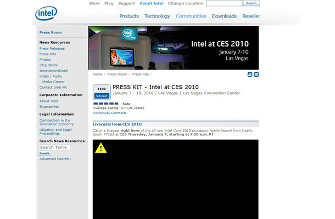Click the Rate label
This screenshot has height=219, width=335.
point(126,103)
